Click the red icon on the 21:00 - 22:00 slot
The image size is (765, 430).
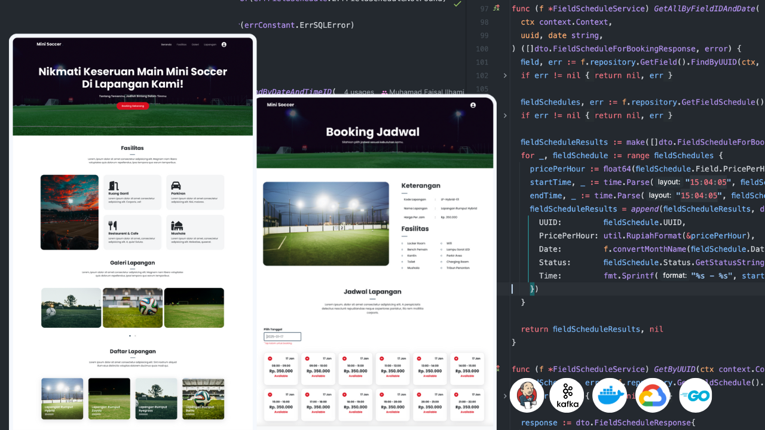click(456, 395)
